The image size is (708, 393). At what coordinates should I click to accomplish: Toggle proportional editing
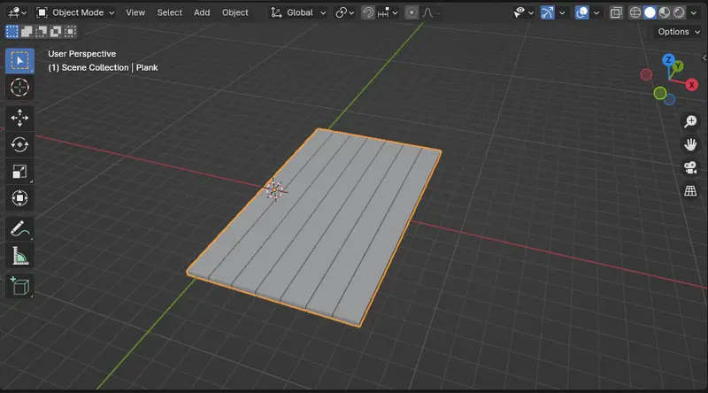click(412, 13)
